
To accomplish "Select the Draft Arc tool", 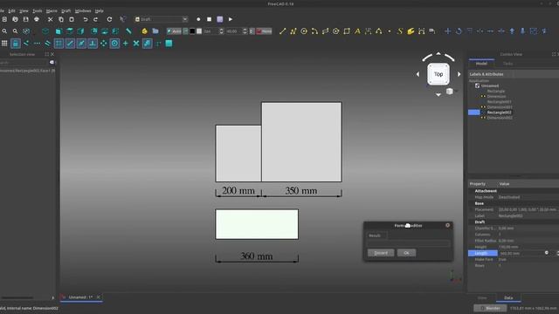I will (x=314, y=31).
